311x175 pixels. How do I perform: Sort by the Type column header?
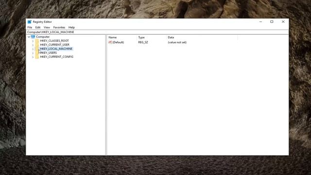tap(151, 37)
